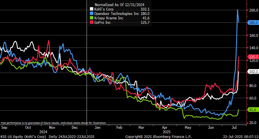Click the 160.0 y-axis label
This screenshot has width=259, height=139.
click(x=254, y=35)
